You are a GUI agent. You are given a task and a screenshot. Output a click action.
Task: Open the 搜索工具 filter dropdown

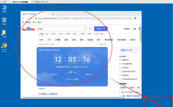point(102,44)
